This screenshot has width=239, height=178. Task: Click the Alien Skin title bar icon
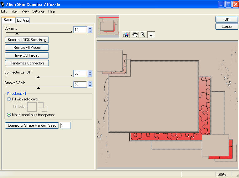[3, 4]
